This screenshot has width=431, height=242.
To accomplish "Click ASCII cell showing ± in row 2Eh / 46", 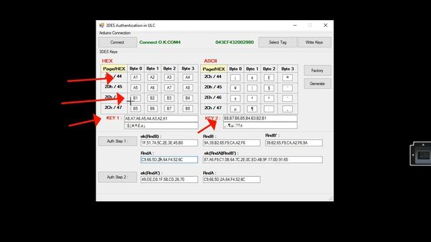I will click(x=235, y=98).
